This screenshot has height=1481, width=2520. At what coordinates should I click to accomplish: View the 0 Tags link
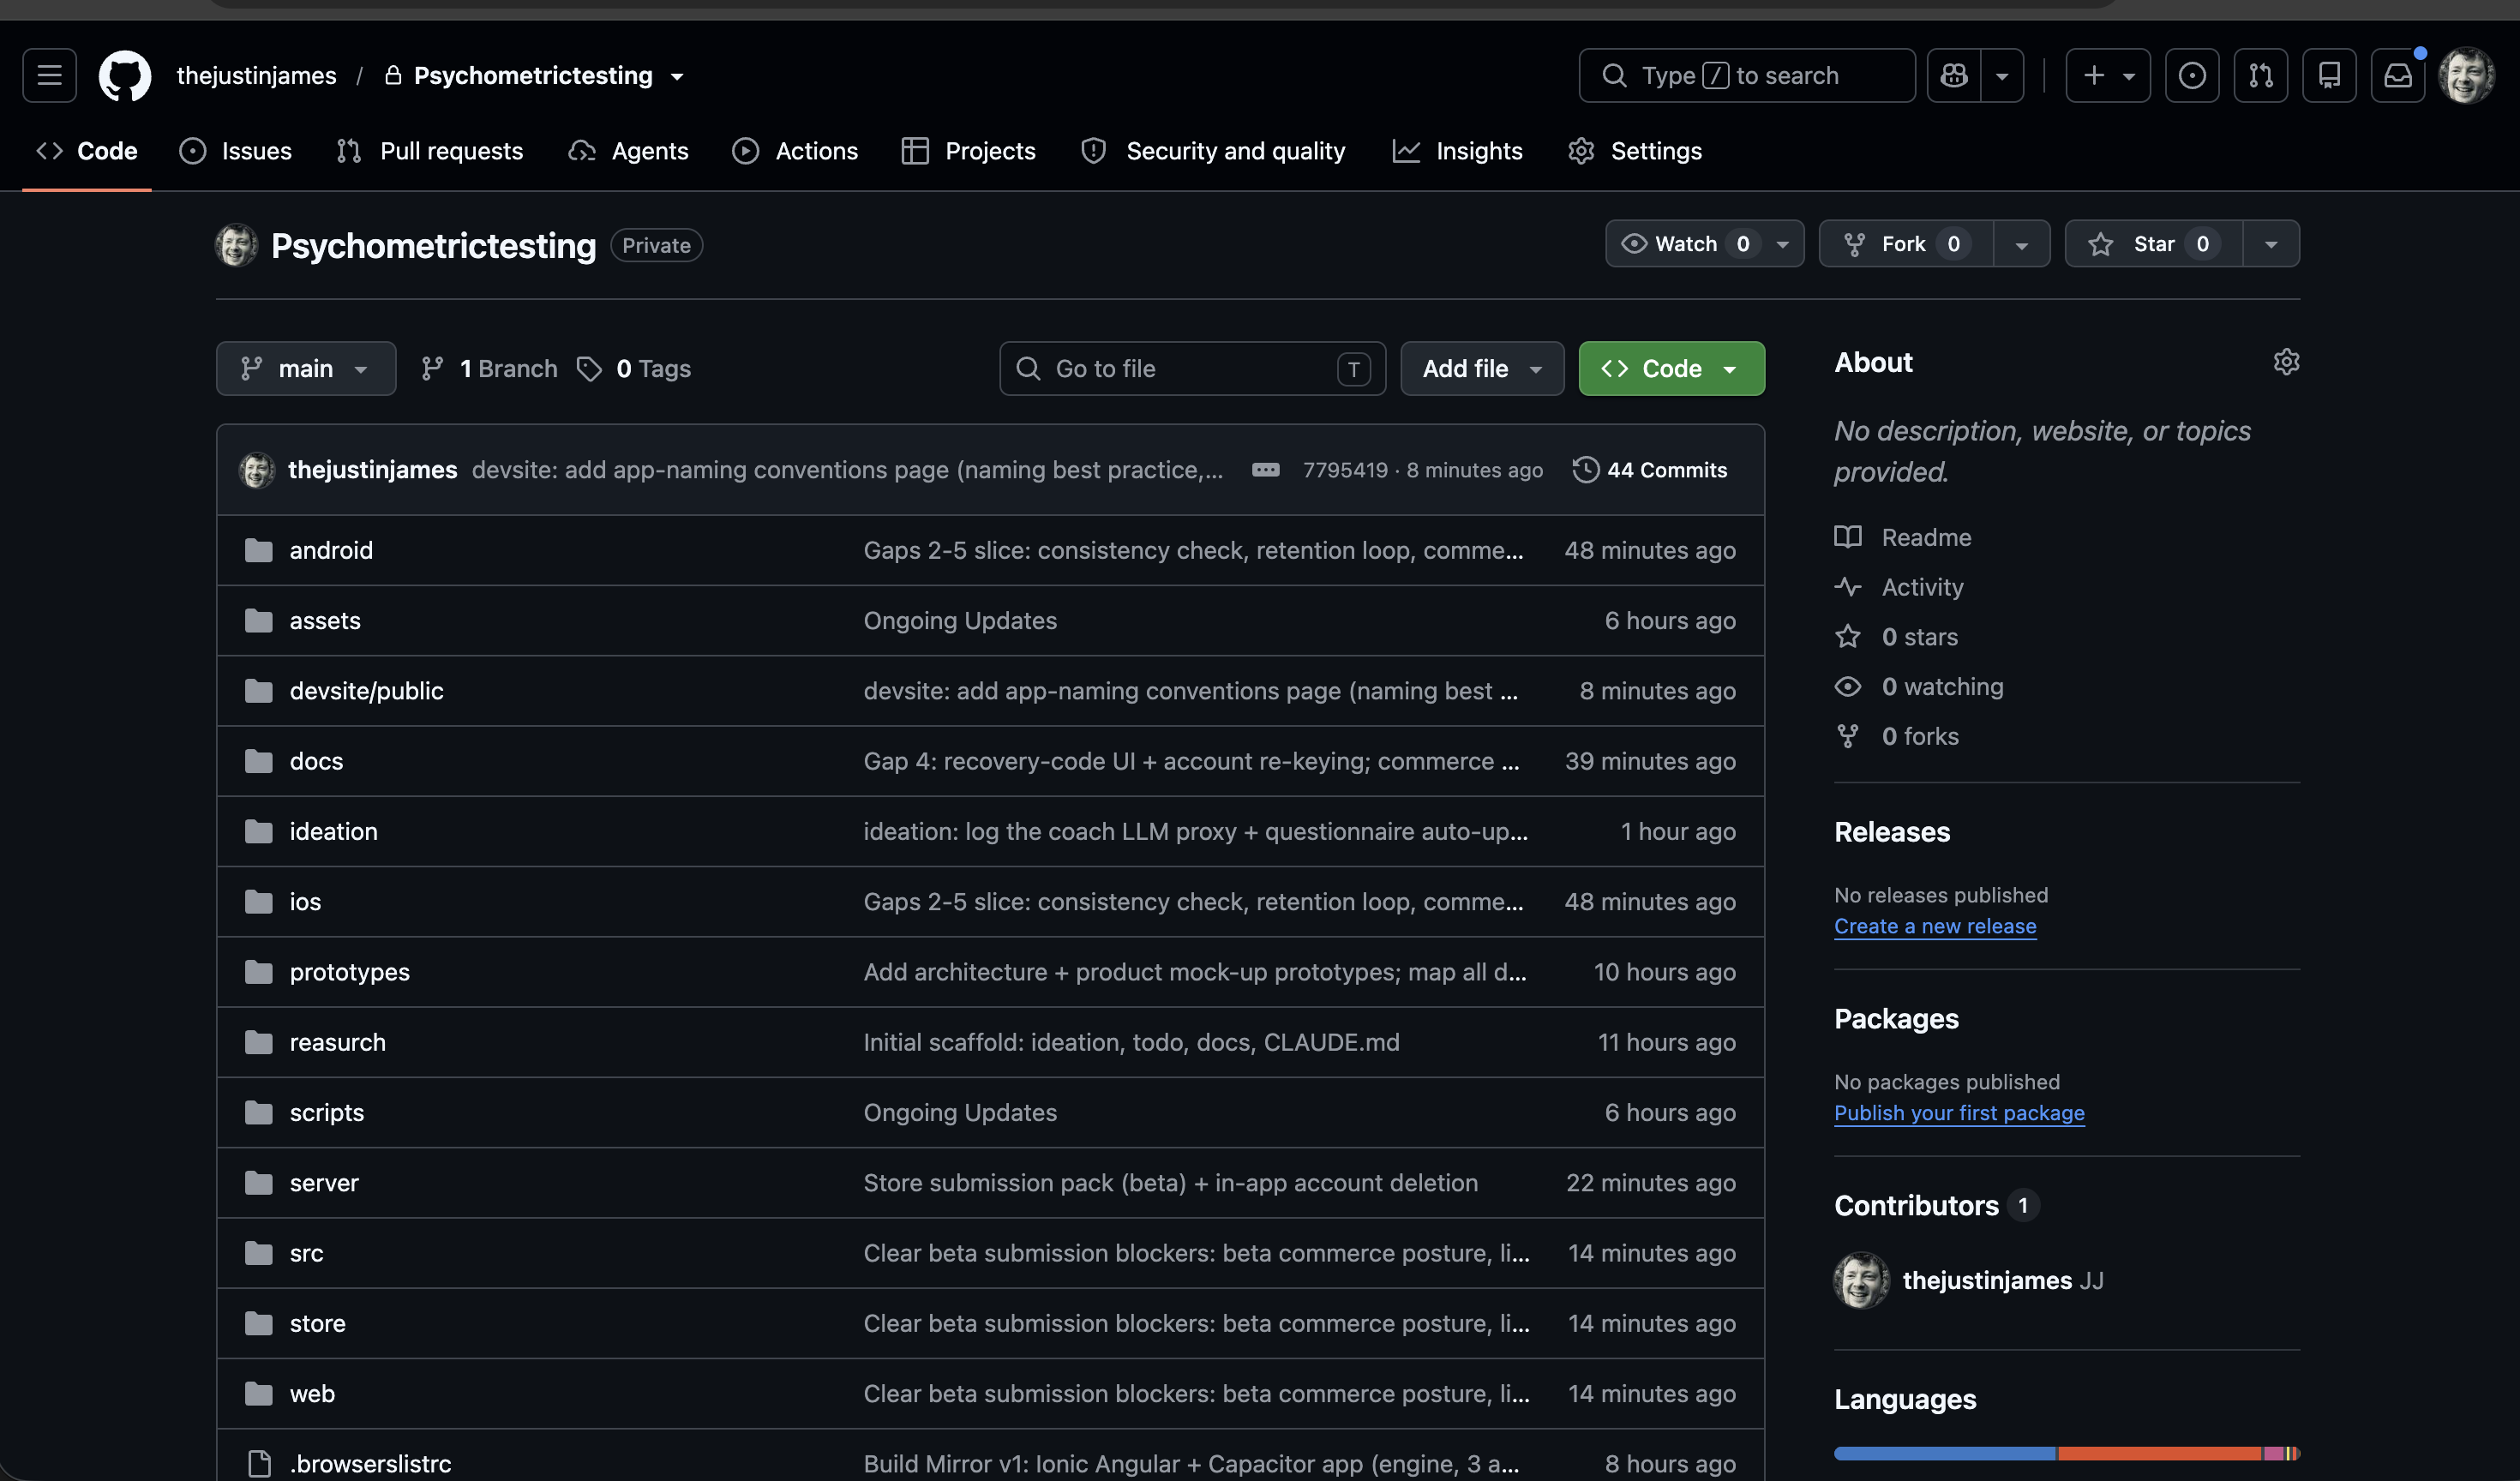click(634, 369)
